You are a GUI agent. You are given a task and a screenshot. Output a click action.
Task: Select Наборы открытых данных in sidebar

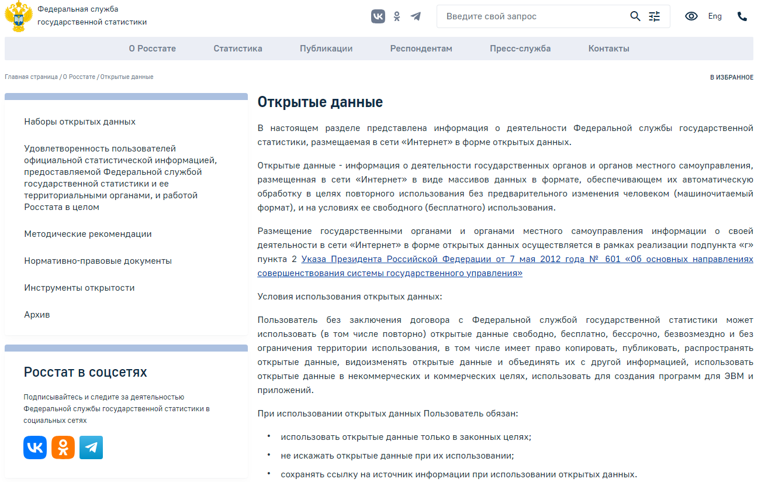[80, 122]
